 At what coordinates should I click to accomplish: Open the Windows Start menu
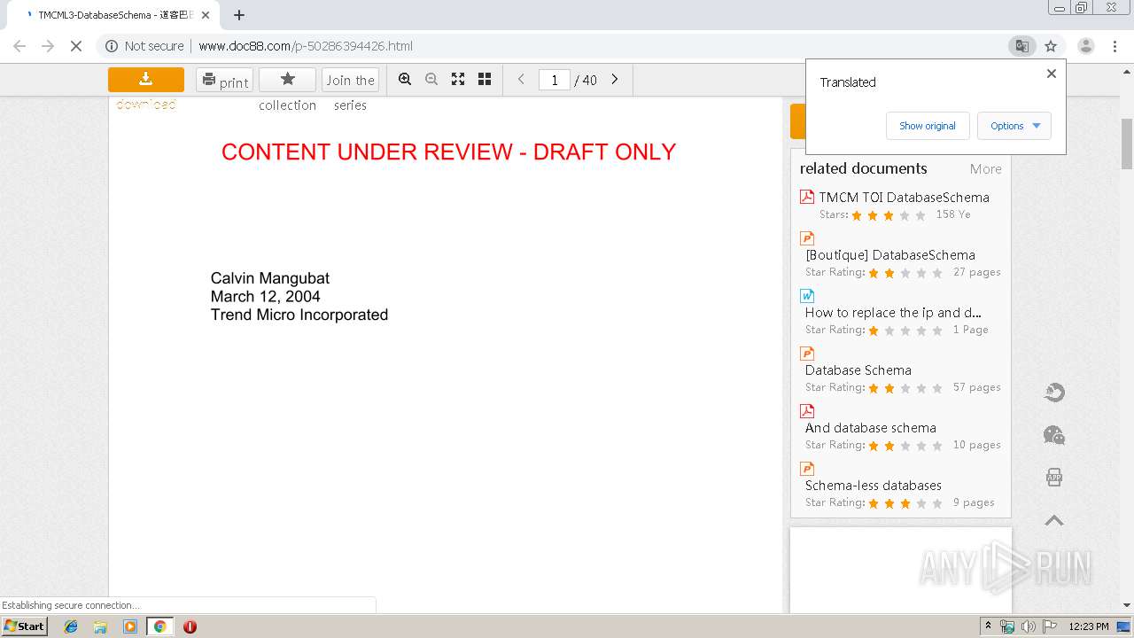25,626
